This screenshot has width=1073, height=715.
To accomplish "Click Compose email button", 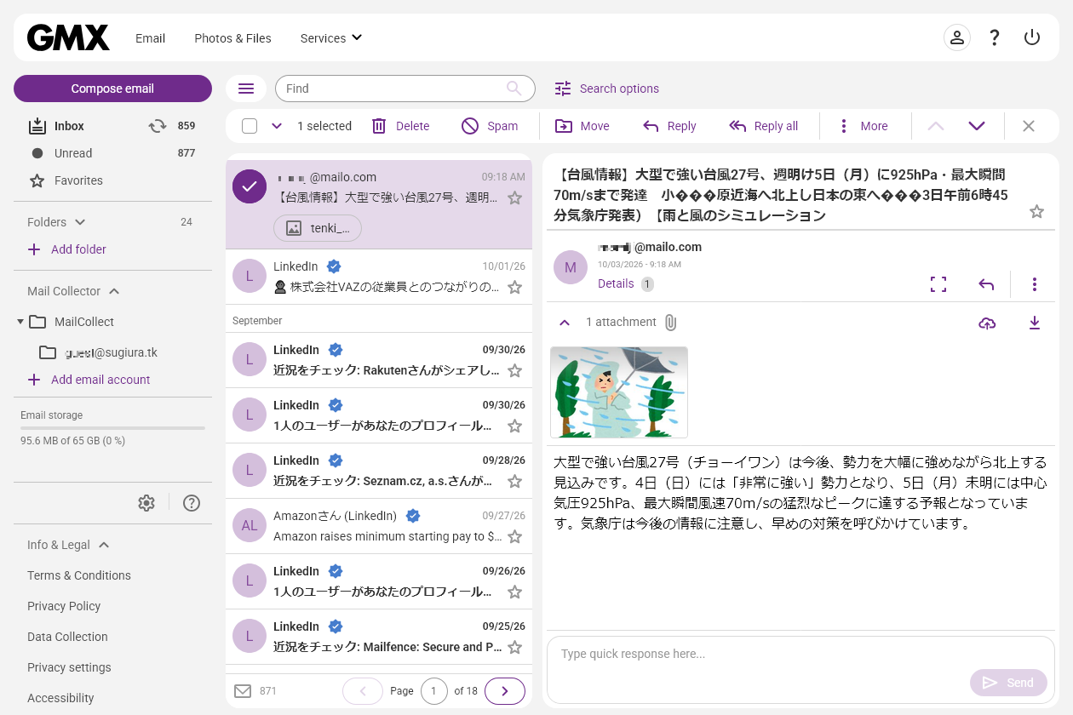I will point(112,89).
